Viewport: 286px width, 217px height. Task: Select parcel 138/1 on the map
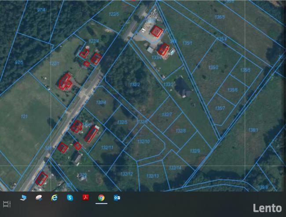coord(253,130)
